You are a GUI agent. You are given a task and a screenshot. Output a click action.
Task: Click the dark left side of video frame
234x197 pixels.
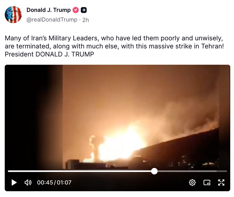point(34,116)
